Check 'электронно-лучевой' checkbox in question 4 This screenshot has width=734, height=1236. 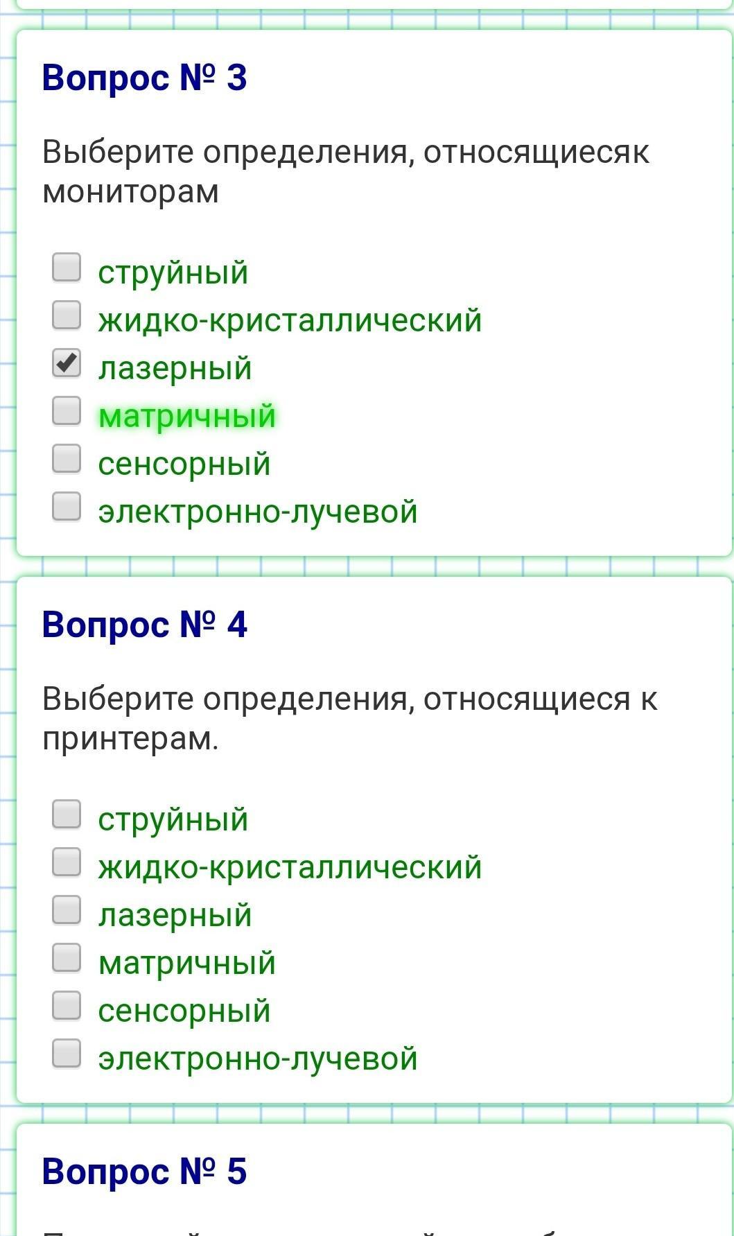(67, 1054)
